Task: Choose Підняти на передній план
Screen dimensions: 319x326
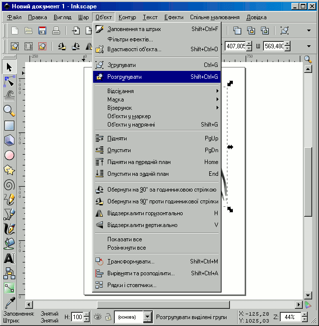Action: tap(157, 162)
